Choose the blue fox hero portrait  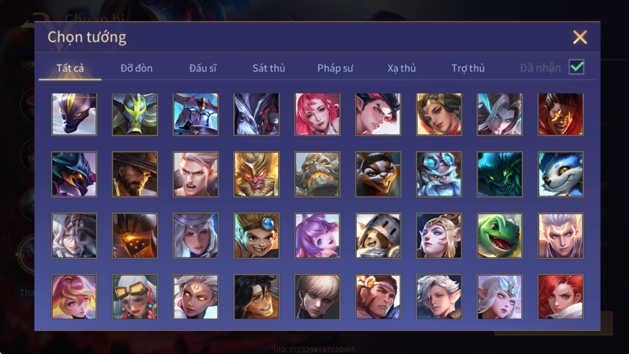pos(560,174)
